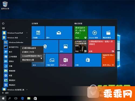
Task: Click the Weather (天氣) tile behind the menu
Action: 38,64
